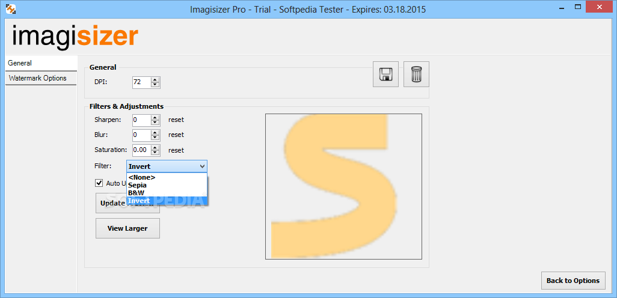
Task: Increase Sharpen with the up arrow
Action: click(155, 117)
